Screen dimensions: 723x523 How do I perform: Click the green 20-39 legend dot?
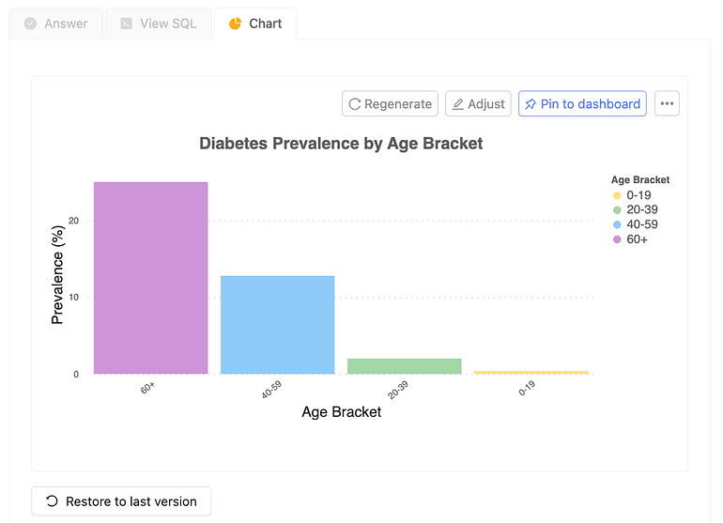(617, 210)
